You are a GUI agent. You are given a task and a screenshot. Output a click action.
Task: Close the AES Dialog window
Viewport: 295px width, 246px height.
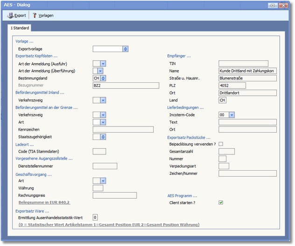[284, 5]
